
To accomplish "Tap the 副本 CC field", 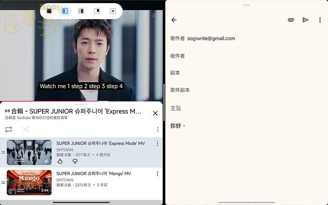I will click(247, 73).
